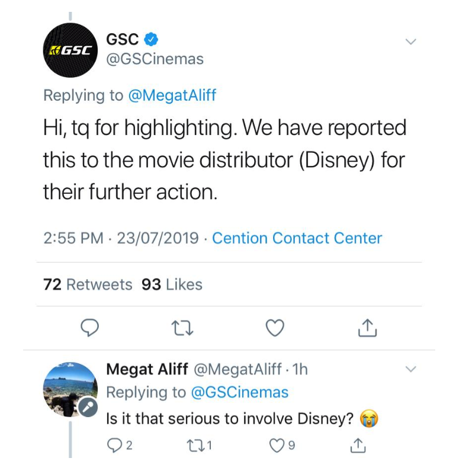
Task: Open the @GSCinemas handle under GSC name
Action: click(x=155, y=59)
